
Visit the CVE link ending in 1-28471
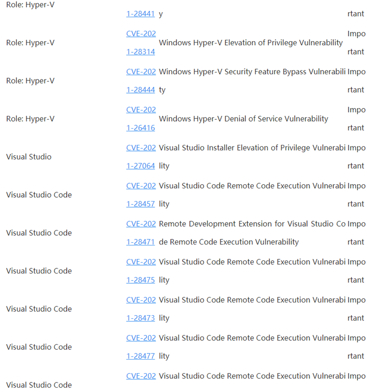[140, 242]
